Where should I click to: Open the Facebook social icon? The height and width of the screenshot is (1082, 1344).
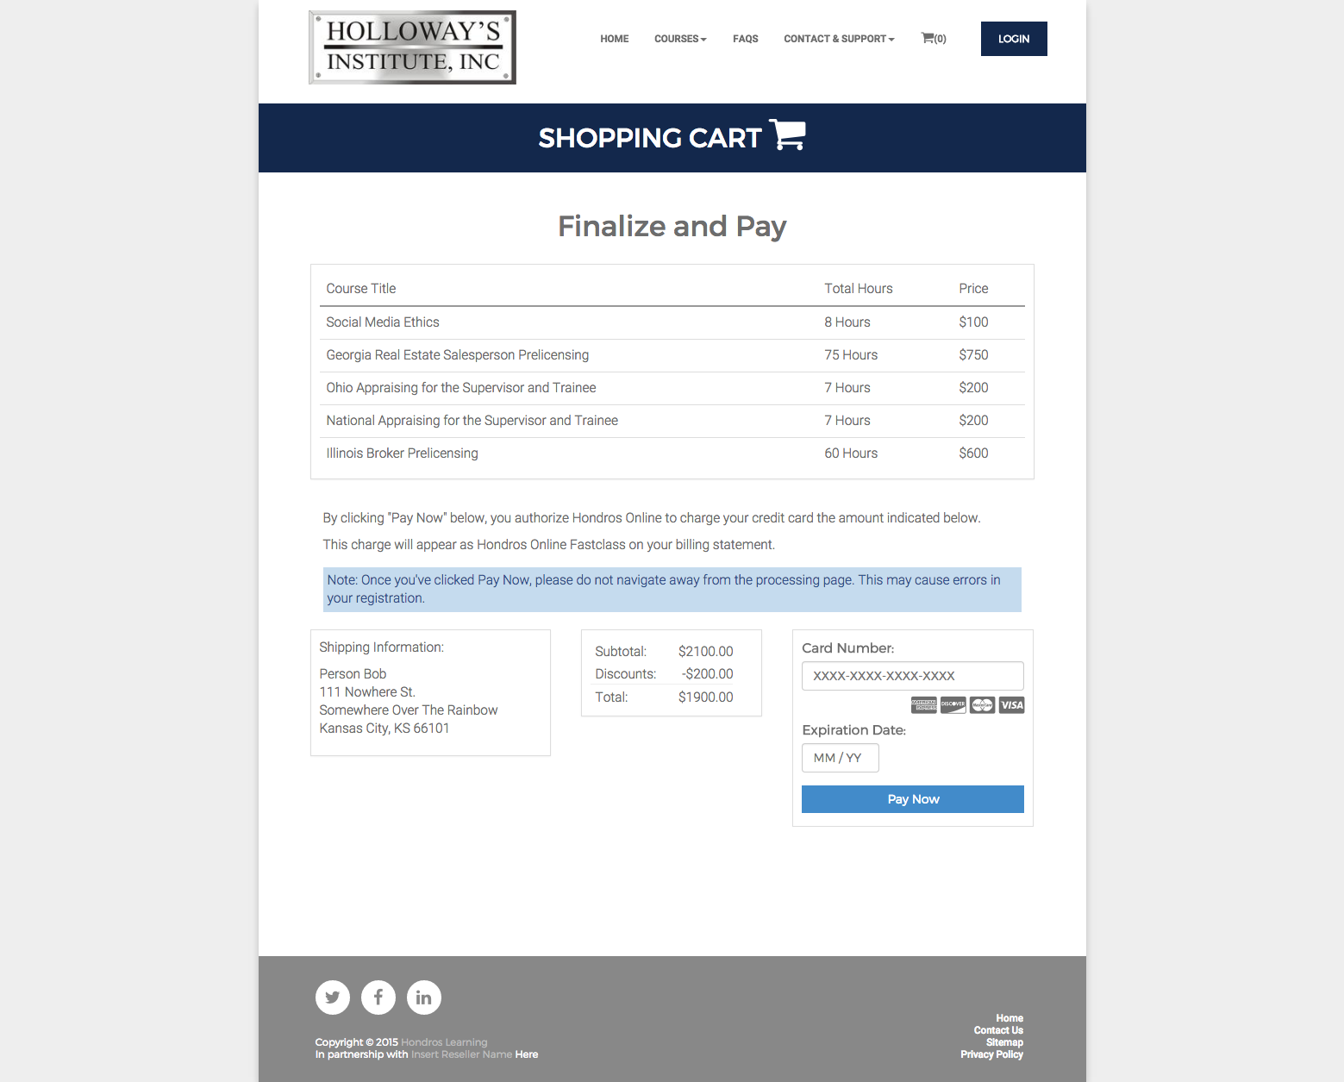point(378,998)
